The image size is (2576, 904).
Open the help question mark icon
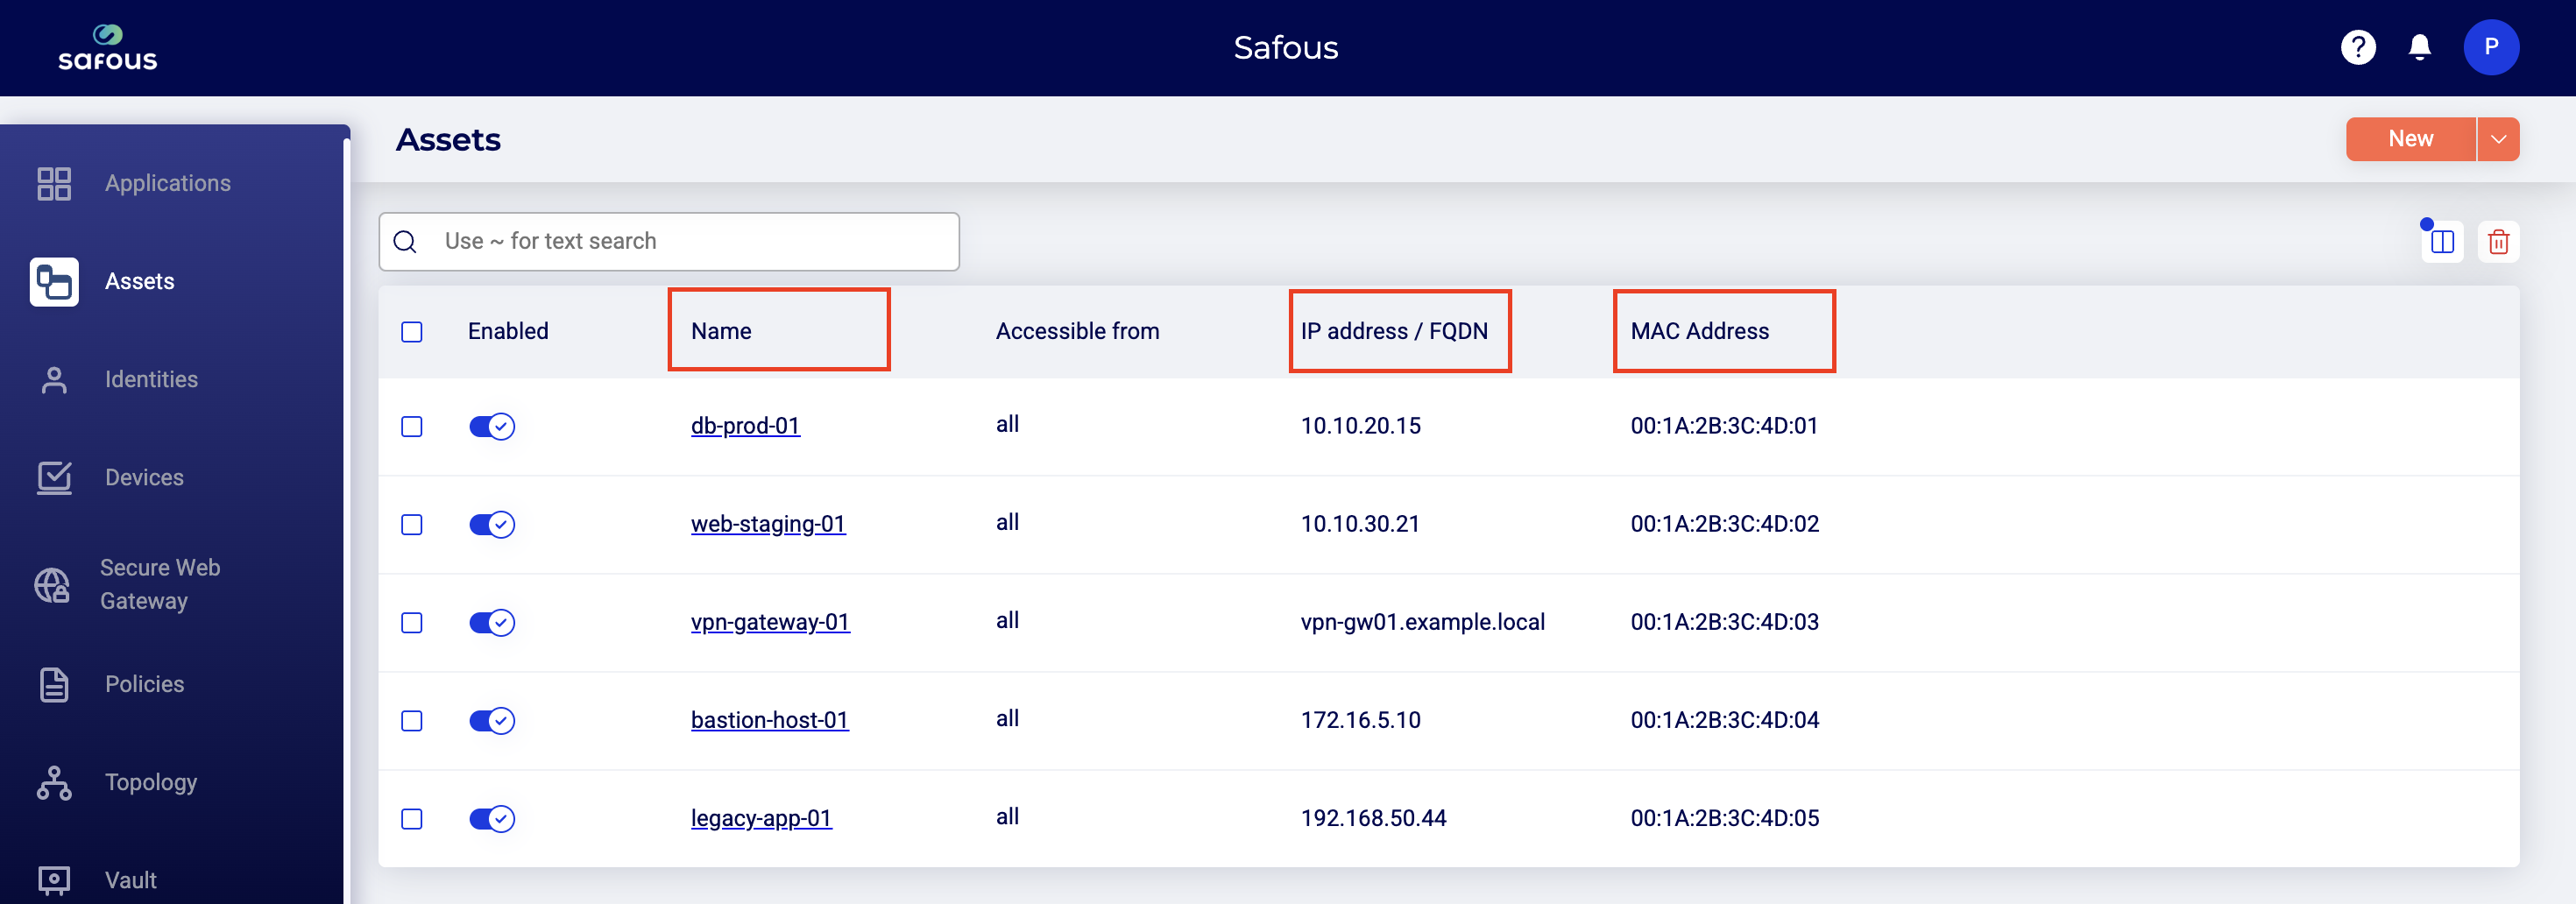2357,47
